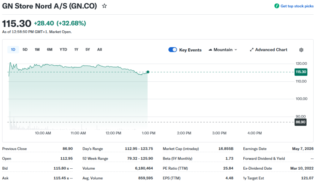
Task: Switch chart to YTD range
Action: (63, 50)
